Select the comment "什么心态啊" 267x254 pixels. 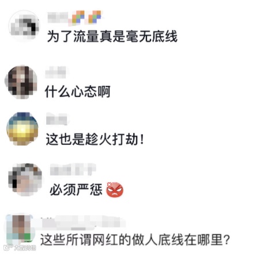point(78,91)
